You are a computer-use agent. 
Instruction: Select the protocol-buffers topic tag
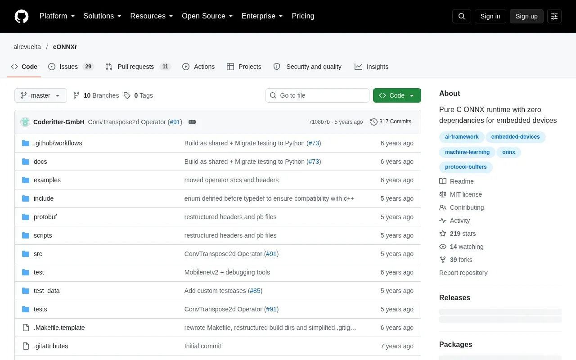[x=466, y=167]
